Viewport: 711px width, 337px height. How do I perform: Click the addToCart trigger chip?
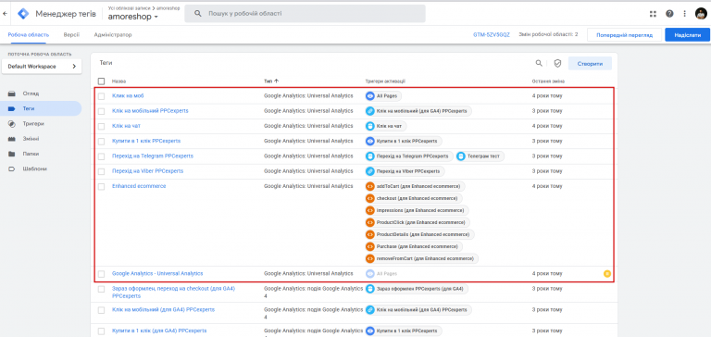415,186
